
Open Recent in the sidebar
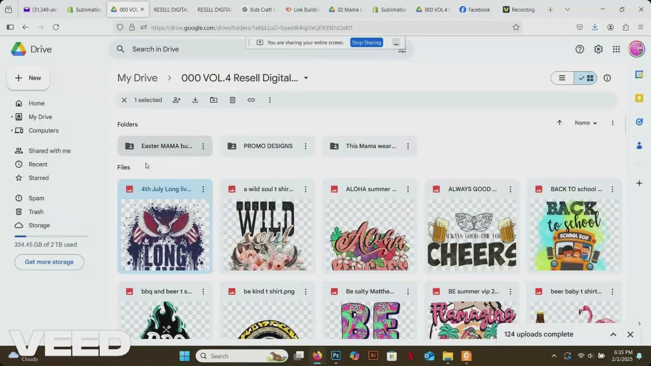point(38,164)
